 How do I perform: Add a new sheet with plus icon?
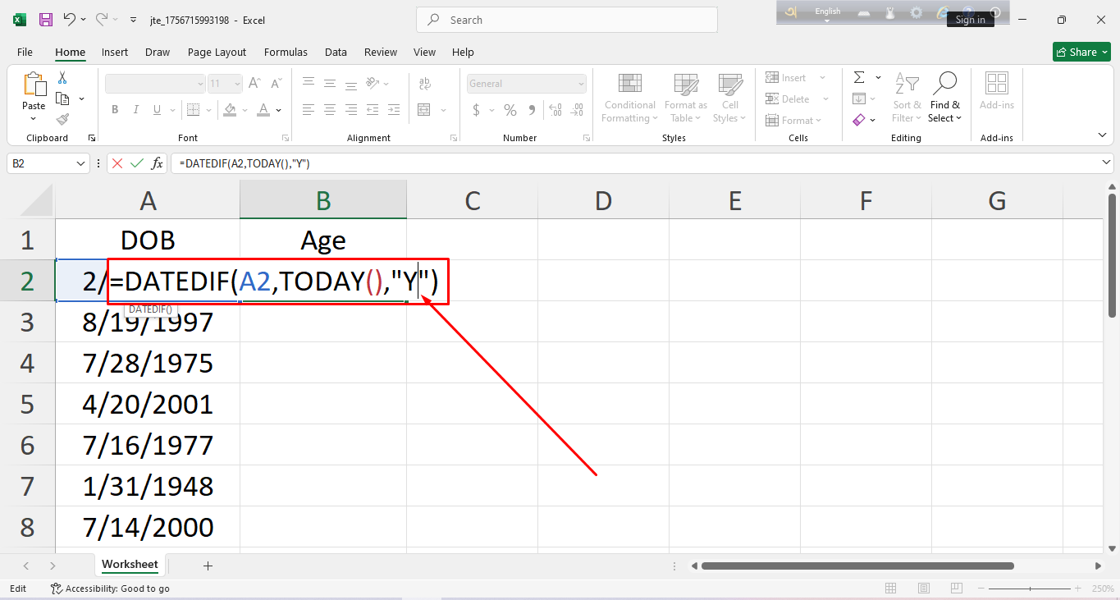coord(208,566)
